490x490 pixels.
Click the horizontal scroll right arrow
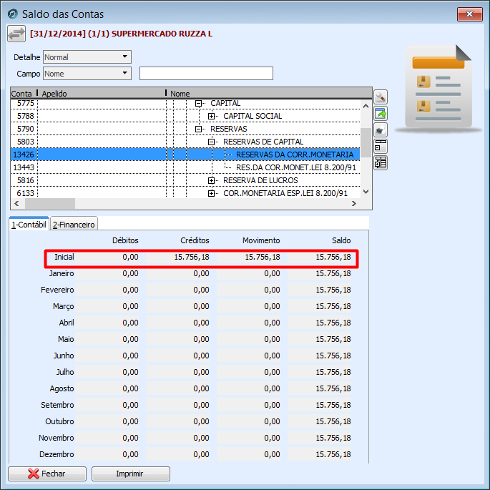click(354, 203)
